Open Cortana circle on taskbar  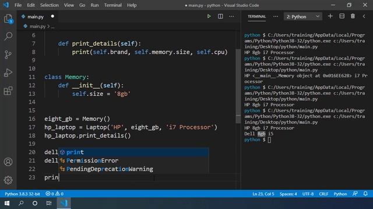click(35, 203)
